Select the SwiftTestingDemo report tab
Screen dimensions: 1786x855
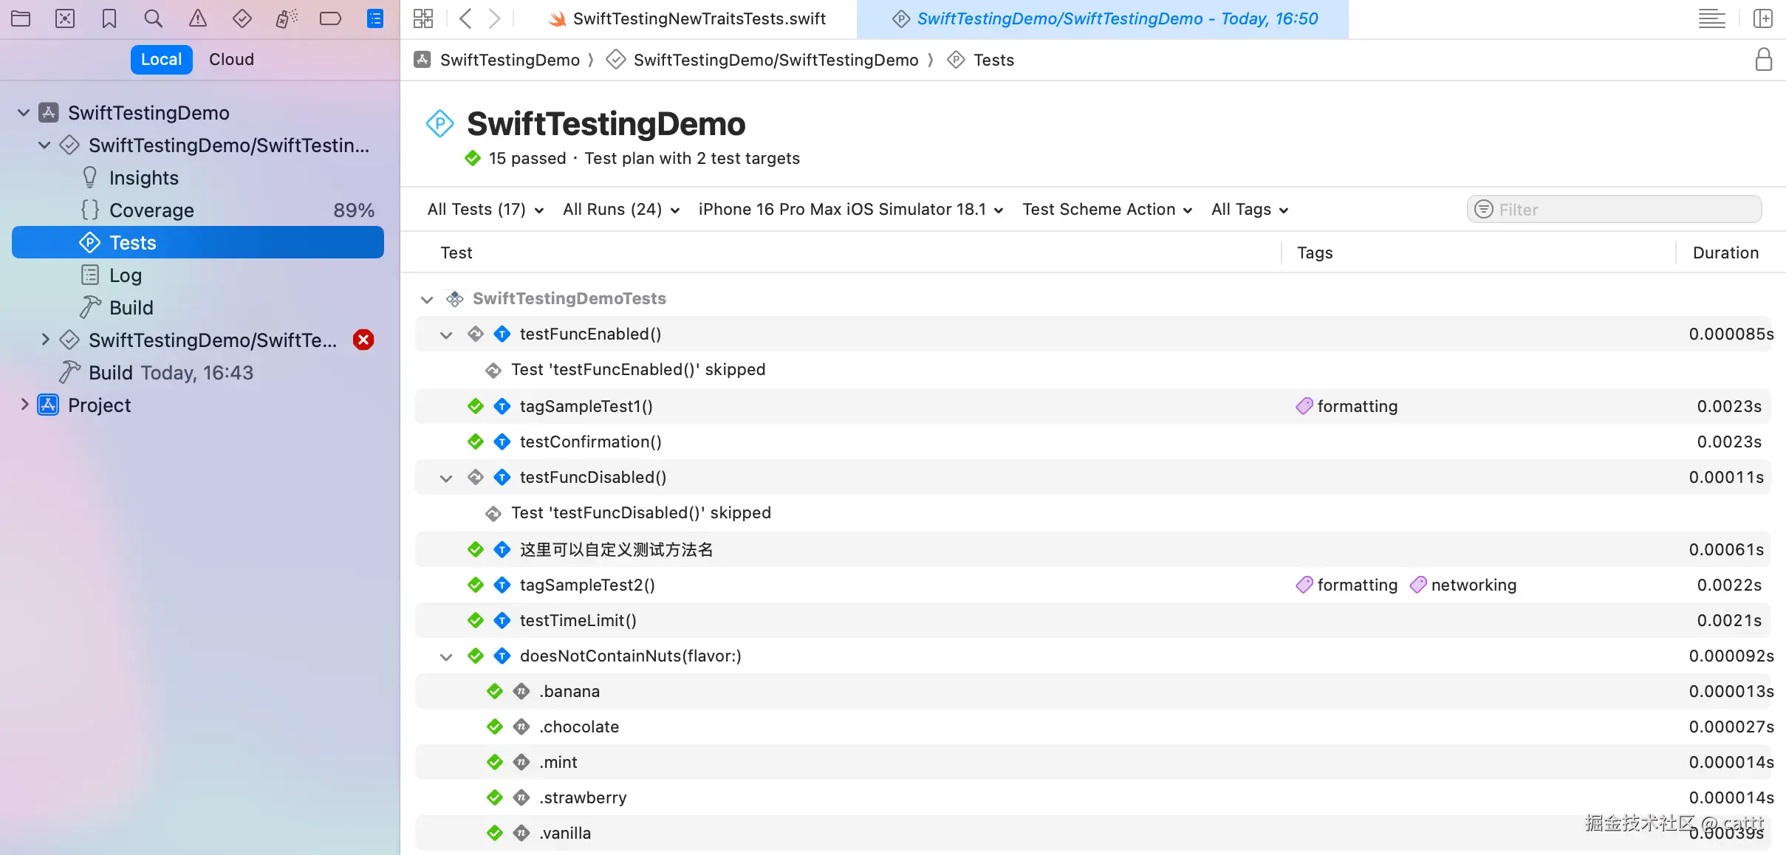click(1104, 19)
